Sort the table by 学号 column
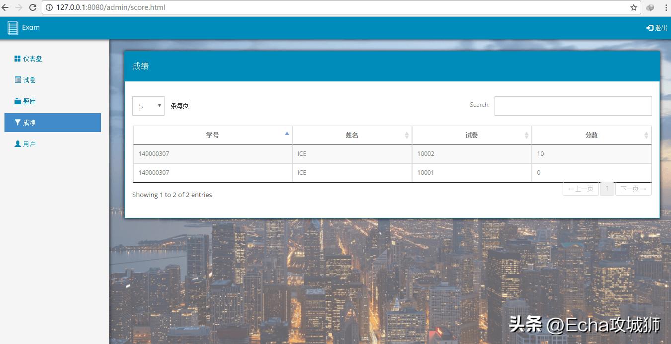671x344 pixels. coord(213,135)
